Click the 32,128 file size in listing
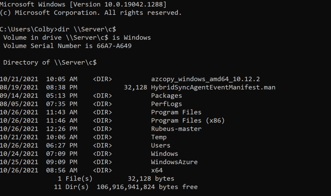This screenshot has height=196, width=331. (135, 87)
